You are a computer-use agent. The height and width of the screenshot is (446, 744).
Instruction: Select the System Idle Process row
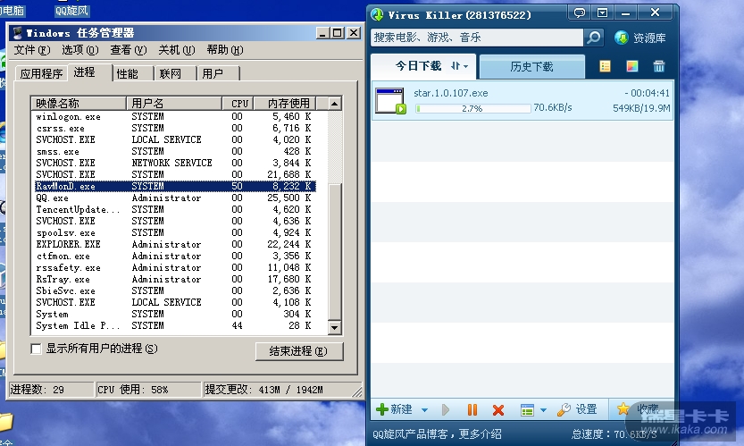coord(173,326)
